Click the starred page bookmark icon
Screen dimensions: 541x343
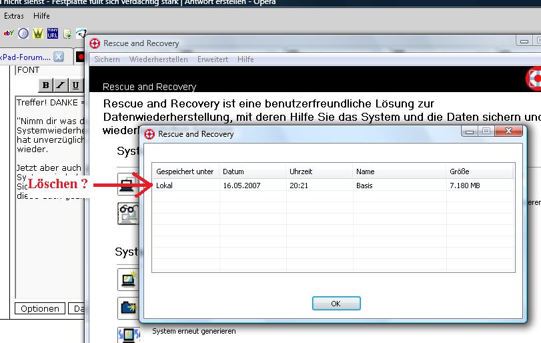(x=67, y=34)
